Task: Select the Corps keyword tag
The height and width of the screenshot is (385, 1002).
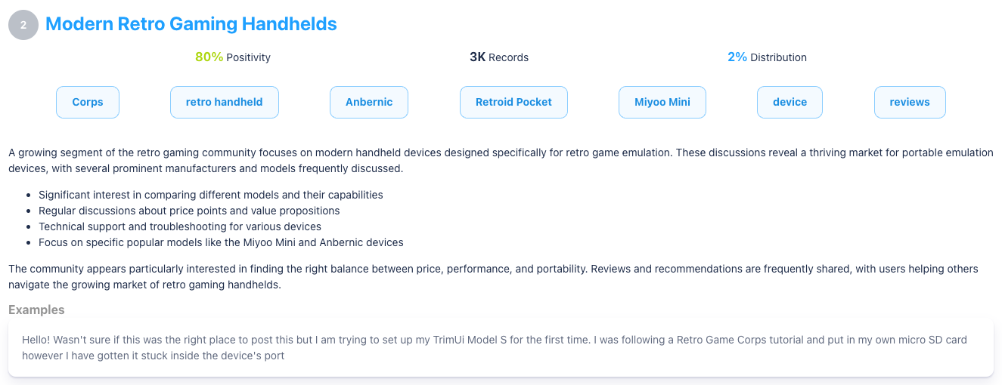Action: pyautogui.click(x=88, y=102)
